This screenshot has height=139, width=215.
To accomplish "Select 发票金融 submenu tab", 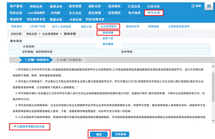I will pos(153,26).
